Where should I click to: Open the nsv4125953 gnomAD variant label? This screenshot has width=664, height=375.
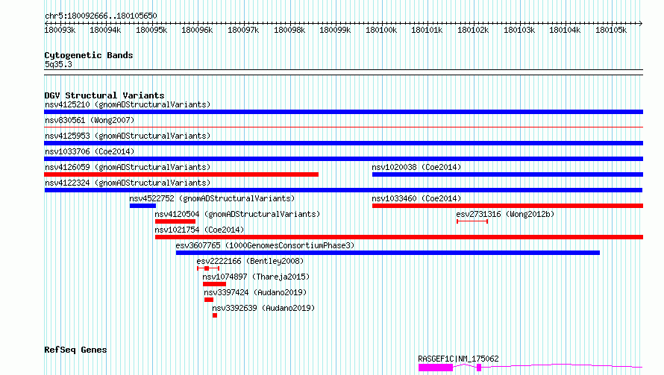pos(128,136)
